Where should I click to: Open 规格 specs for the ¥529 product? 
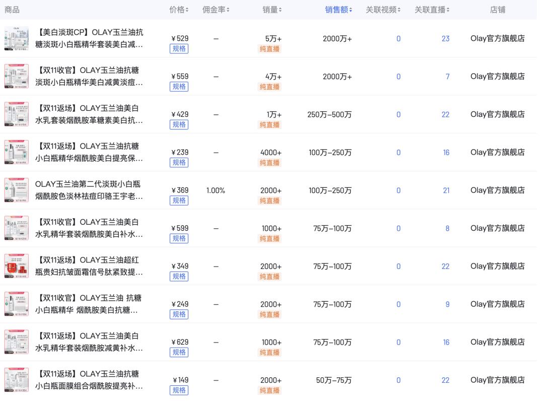tap(179, 48)
